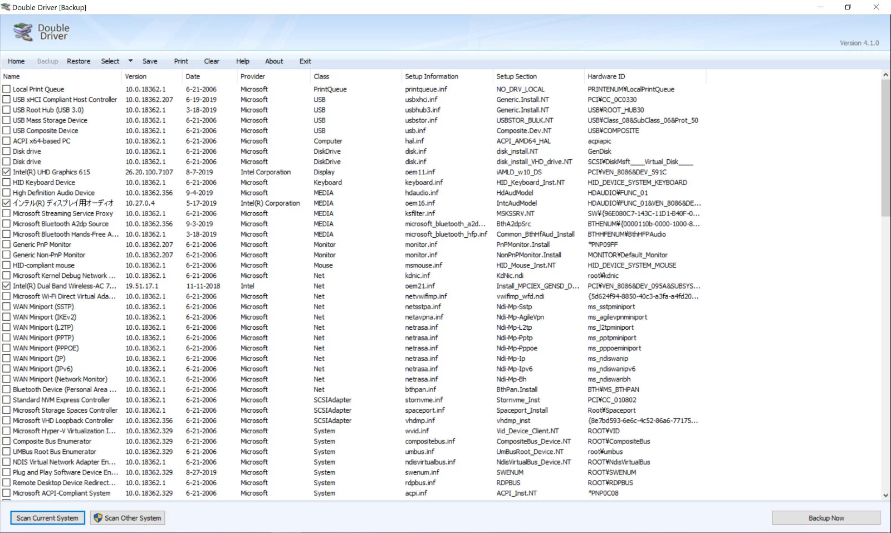Image resolution: width=891 pixels, height=533 pixels.
Task: Sort by the Setup Information column header
Action: 448,76
